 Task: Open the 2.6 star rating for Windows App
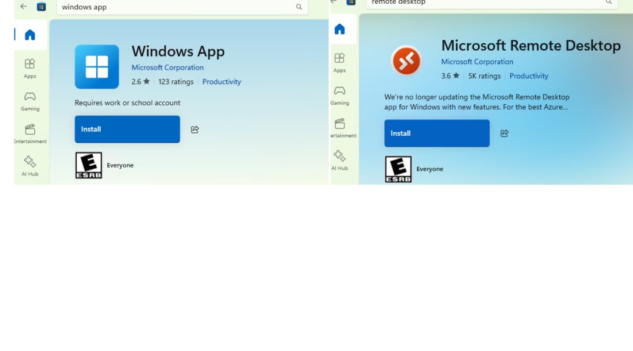coord(140,82)
